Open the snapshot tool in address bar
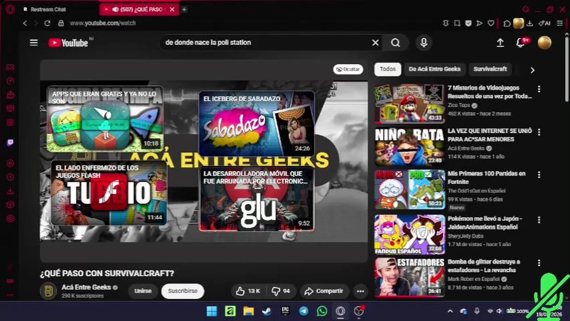 point(457,23)
